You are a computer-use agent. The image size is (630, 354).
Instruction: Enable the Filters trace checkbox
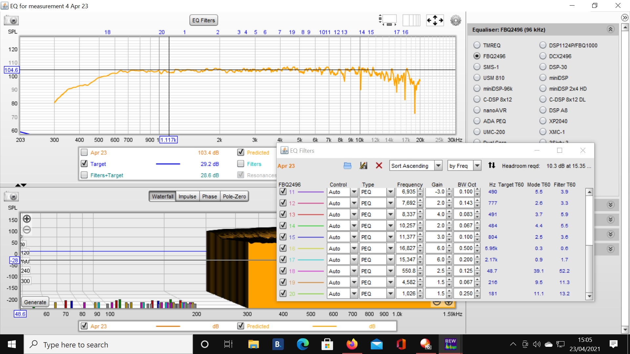coord(241,164)
